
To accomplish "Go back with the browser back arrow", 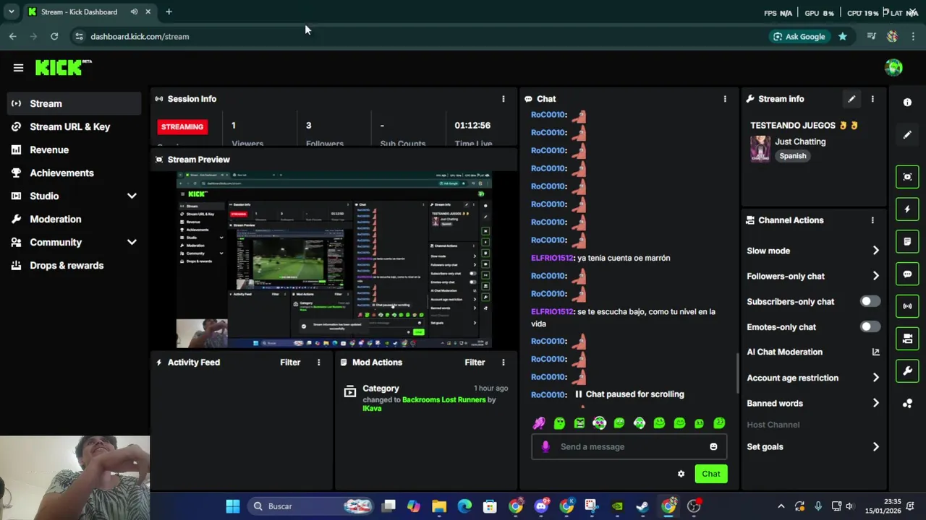I will [12, 36].
